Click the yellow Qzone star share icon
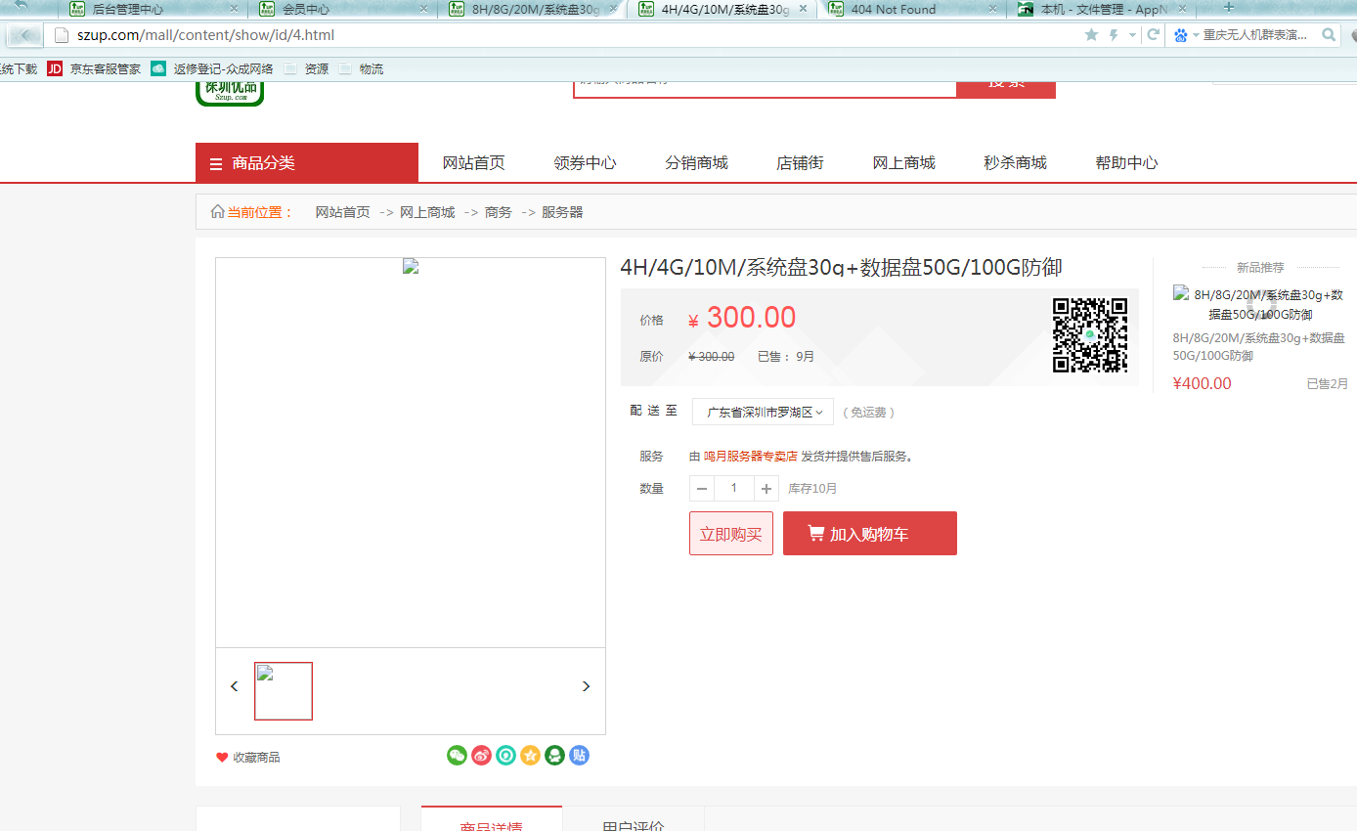This screenshot has width=1357, height=831. pyautogui.click(x=530, y=755)
